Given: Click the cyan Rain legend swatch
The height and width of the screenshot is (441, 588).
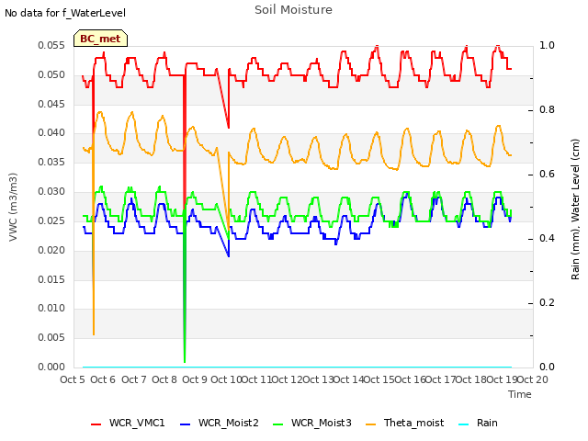Looking at the screenshot, I should pos(463,424).
